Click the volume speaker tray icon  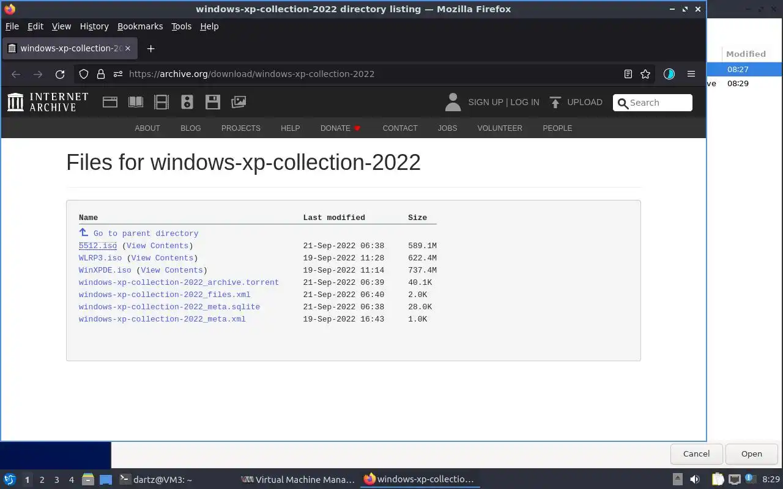point(695,479)
